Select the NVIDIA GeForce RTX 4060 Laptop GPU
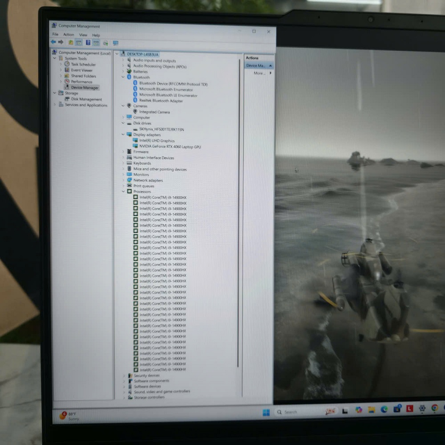Screen dimensions: 445x445 (x=170, y=146)
